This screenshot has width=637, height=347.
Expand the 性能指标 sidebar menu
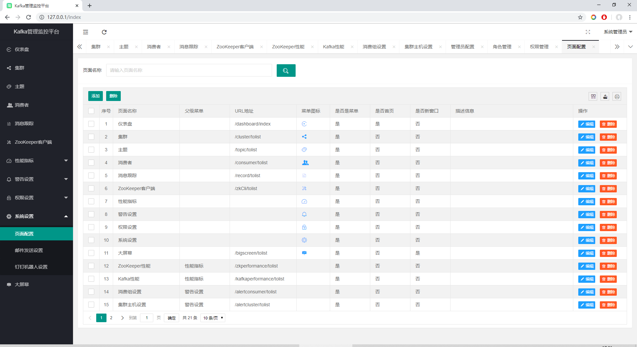(36, 161)
